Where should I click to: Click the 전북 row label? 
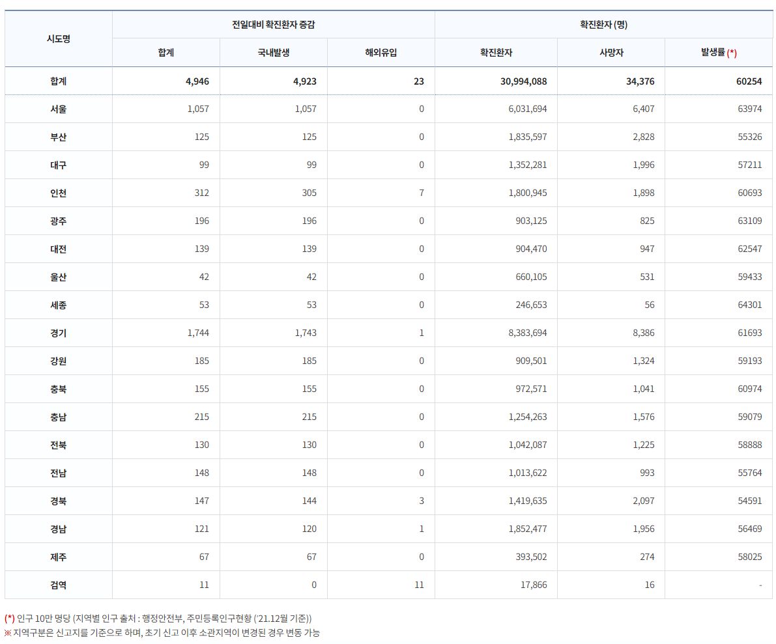(x=59, y=445)
